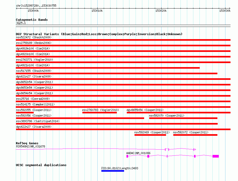Select dgv8652n54 (Cooper2011) label

34,82
